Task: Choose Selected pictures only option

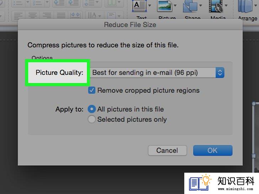Action: 92,119
